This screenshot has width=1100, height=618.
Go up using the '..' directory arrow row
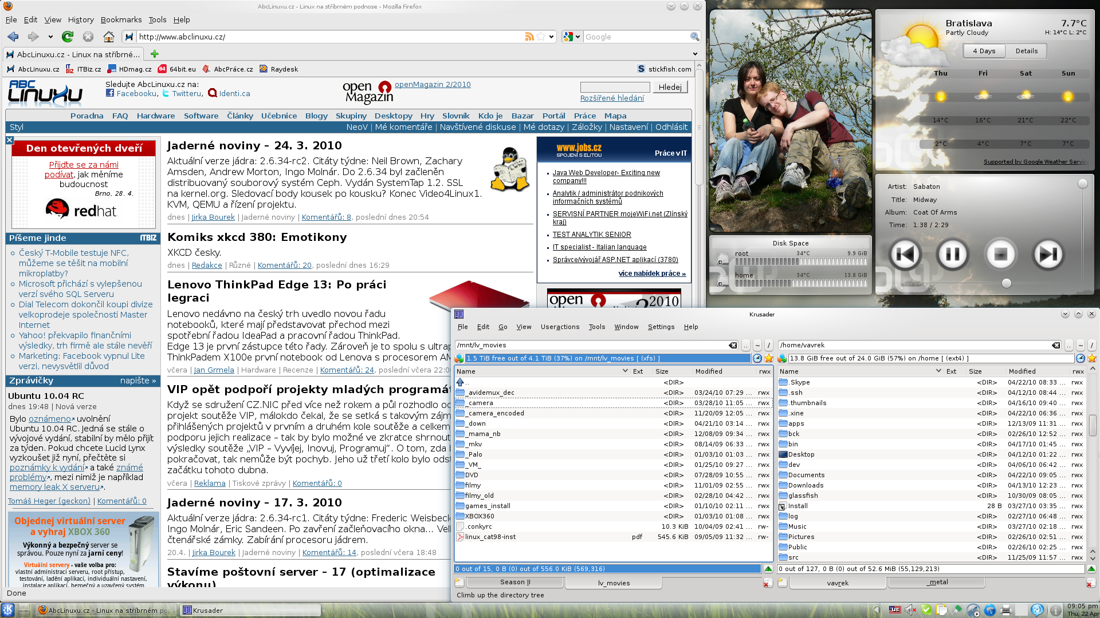(x=613, y=382)
